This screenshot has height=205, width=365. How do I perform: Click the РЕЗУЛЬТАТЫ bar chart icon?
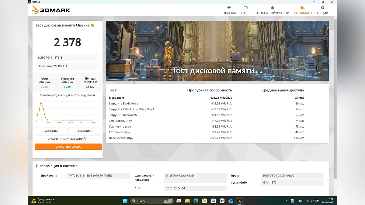[x=303, y=8]
